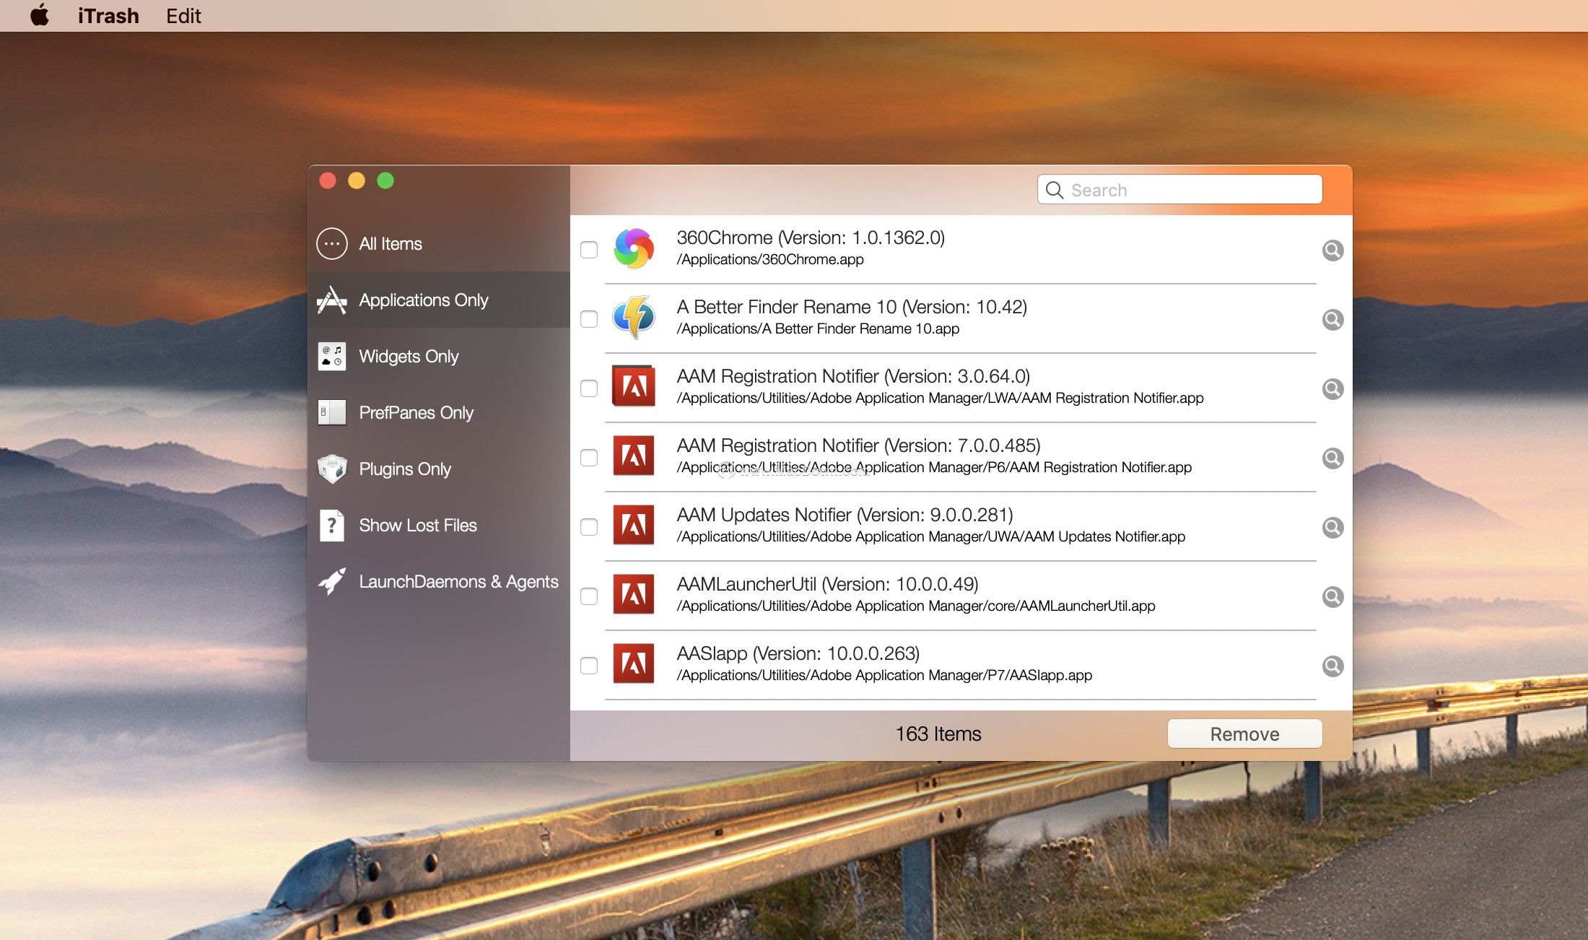Click the Widgets Only icon
The image size is (1588, 940).
(331, 357)
